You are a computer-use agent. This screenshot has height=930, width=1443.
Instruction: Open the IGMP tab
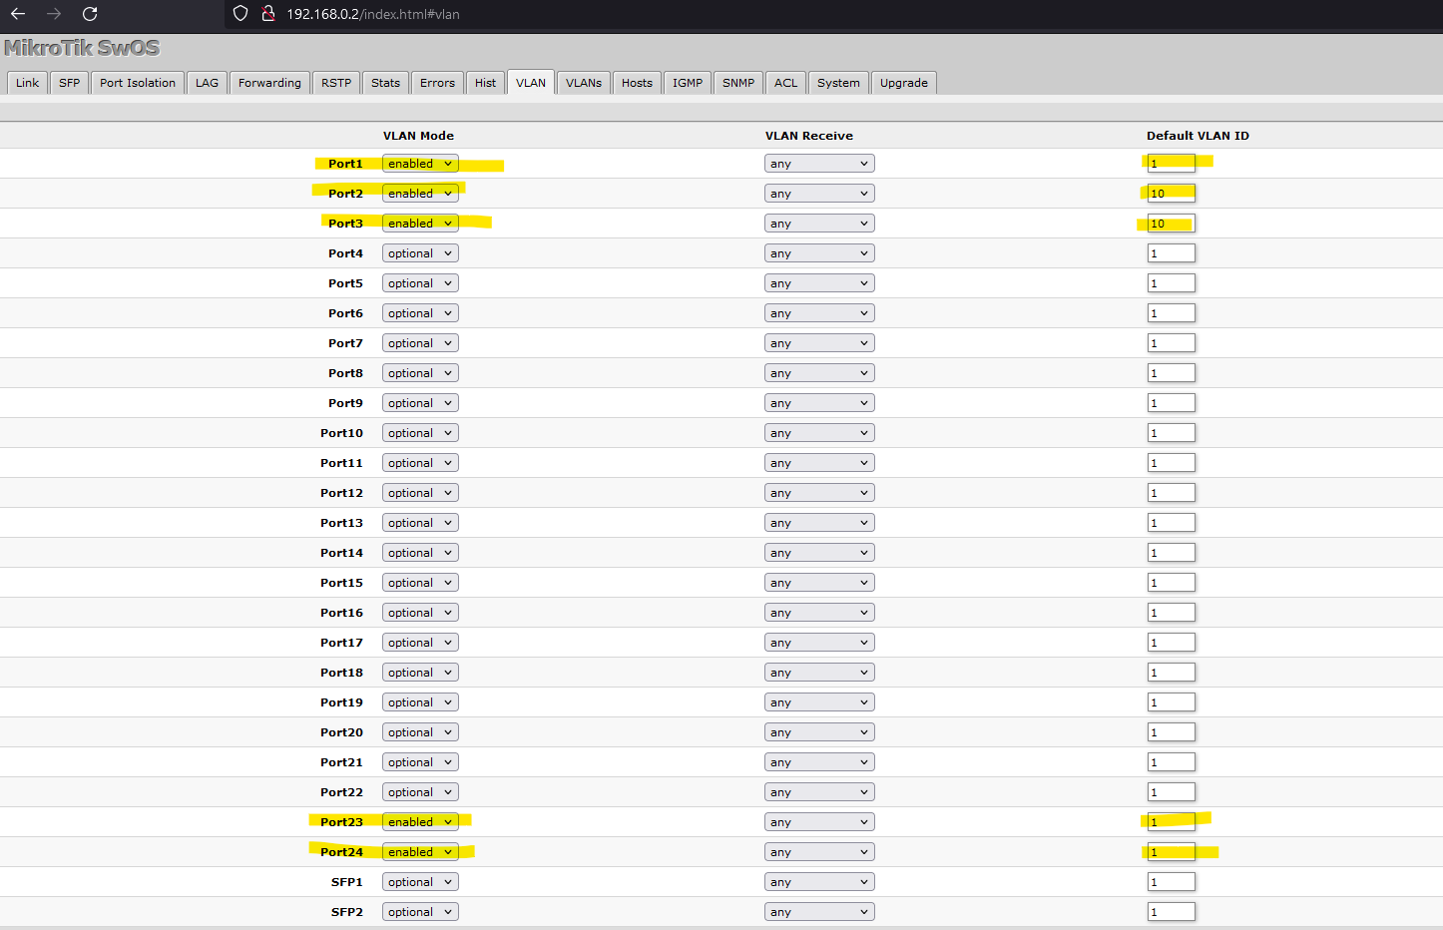pos(688,83)
